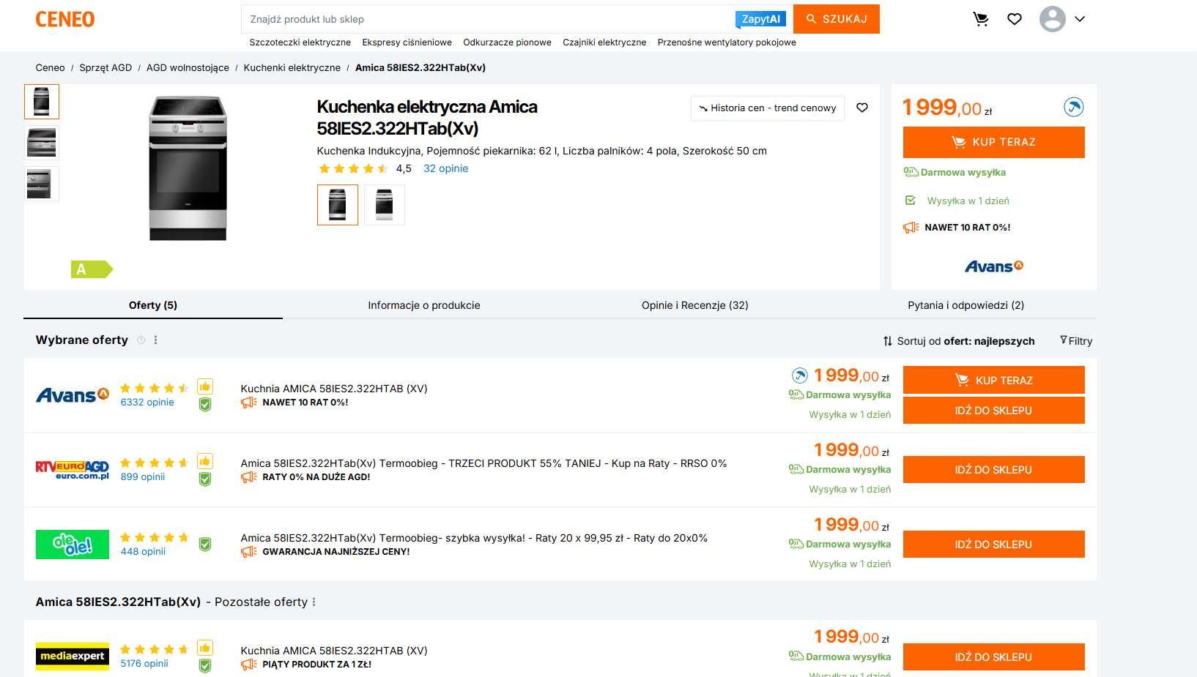Click IDŹ DO SKLEPU for Avans offer
The image size is (1197, 677).
pos(993,411)
